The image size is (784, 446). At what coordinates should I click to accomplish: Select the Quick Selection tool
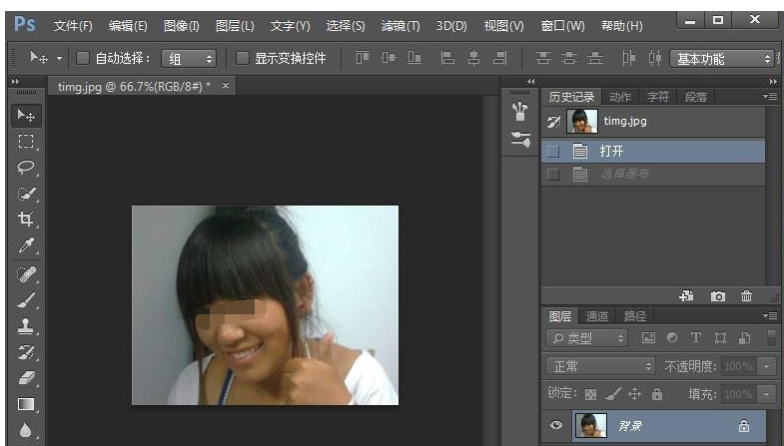(x=26, y=194)
